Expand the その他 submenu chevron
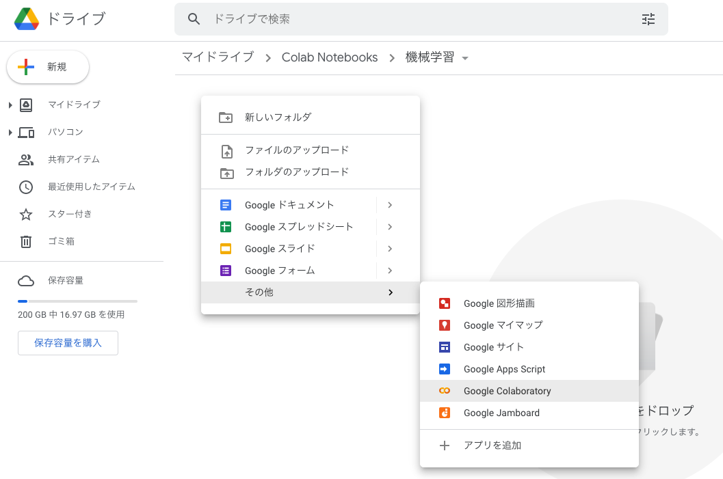The image size is (723, 479). (x=391, y=292)
